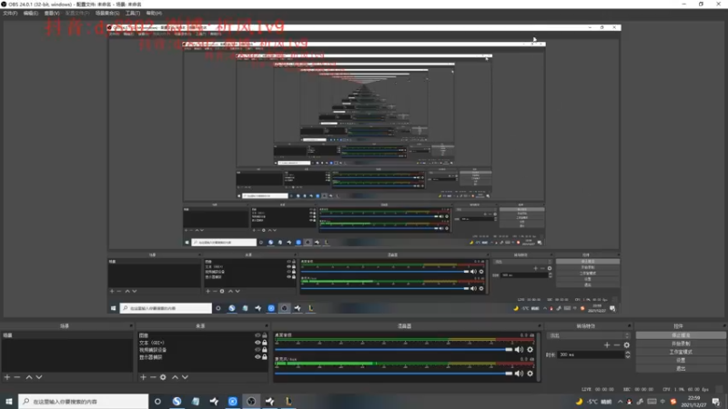The width and height of the screenshot is (728, 409).
Task: Mute the Mic/Aux speaker icon
Action: [519, 374]
